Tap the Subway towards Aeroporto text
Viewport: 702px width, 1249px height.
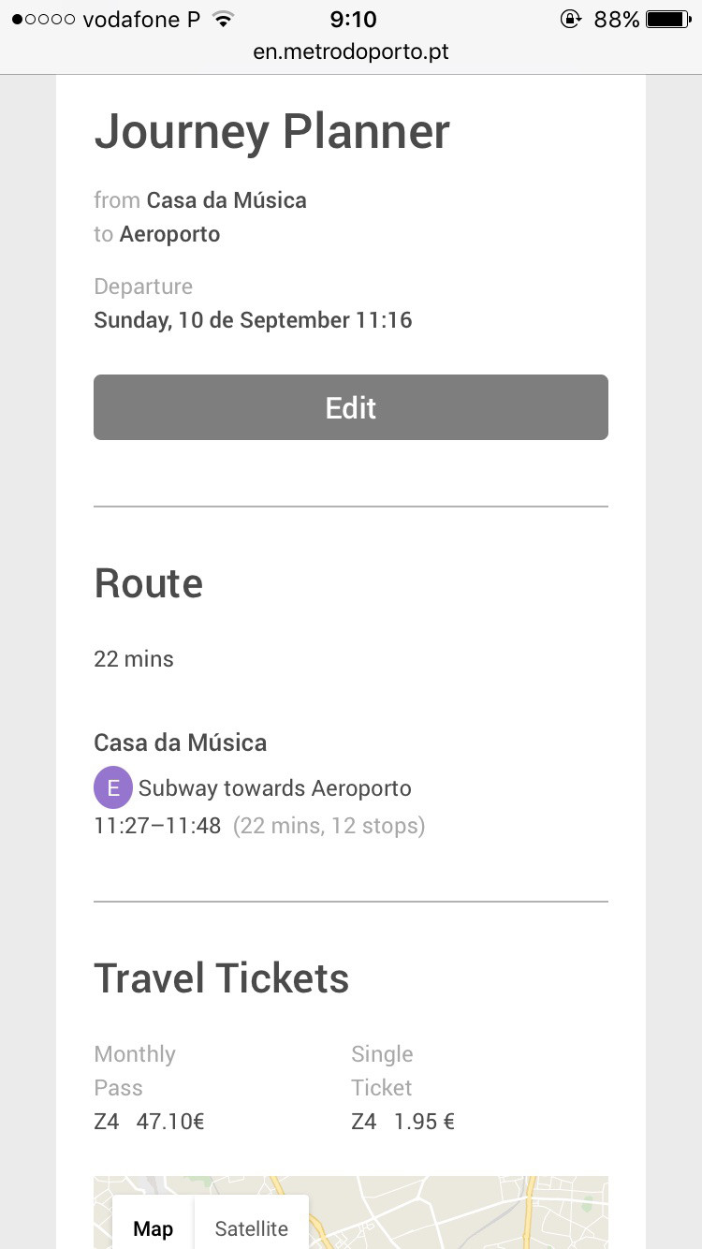(x=275, y=788)
